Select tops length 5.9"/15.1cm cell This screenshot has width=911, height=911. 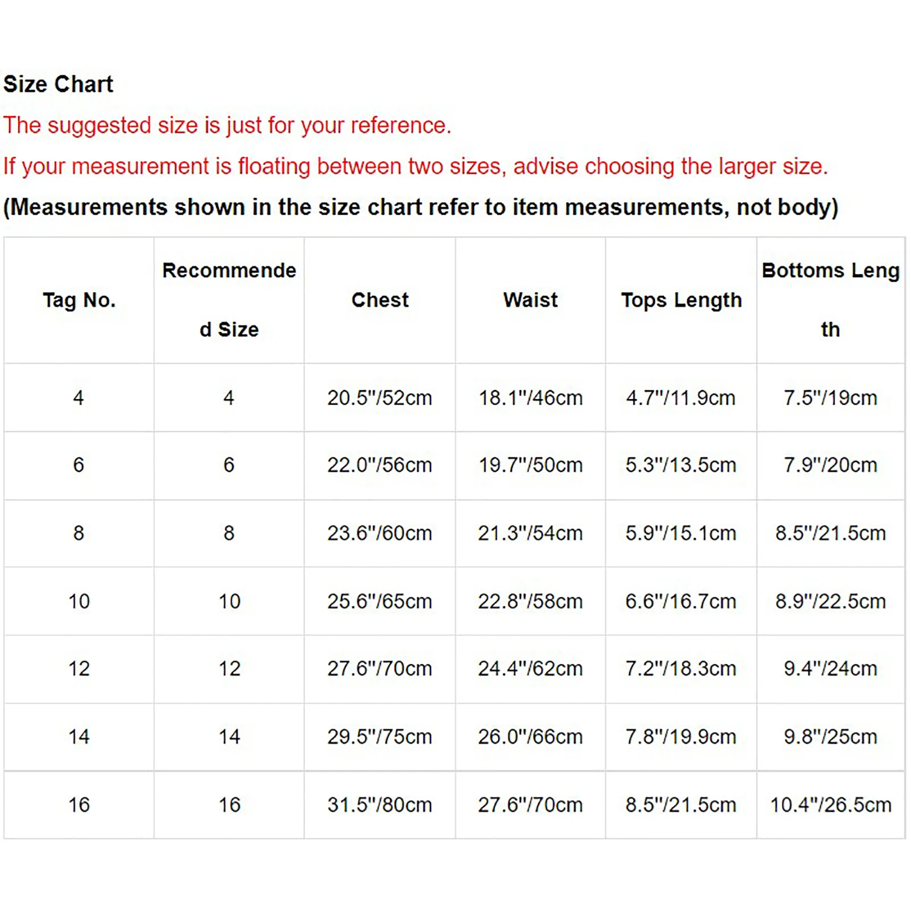(681, 533)
